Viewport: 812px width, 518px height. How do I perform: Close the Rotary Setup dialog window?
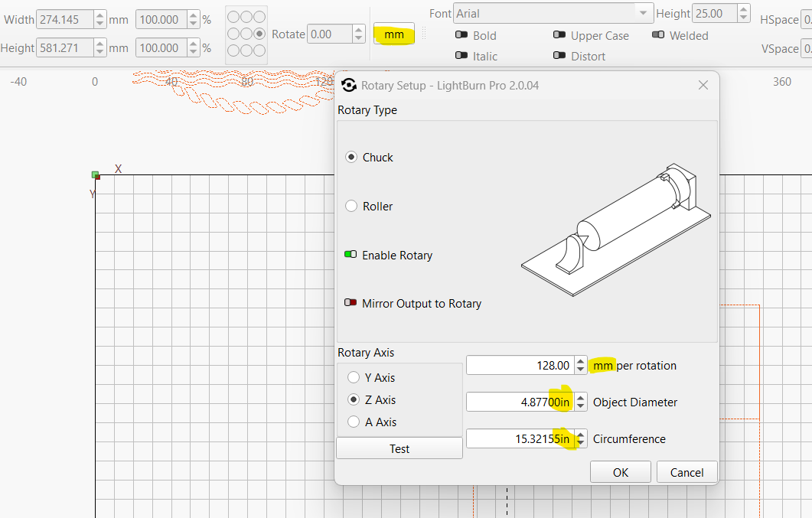pyautogui.click(x=703, y=85)
